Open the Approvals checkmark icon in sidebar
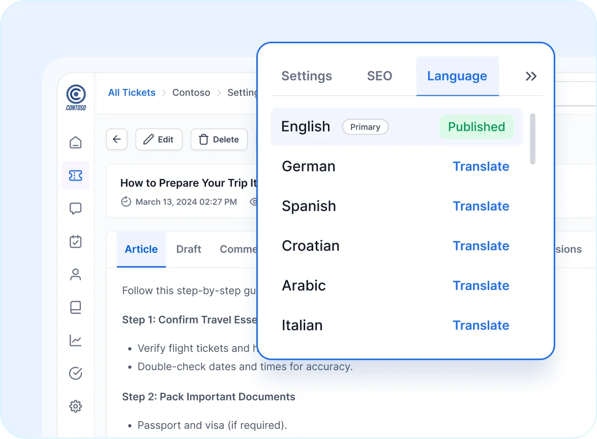The width and height of the screenshot is (597, 439). point(75,373)
